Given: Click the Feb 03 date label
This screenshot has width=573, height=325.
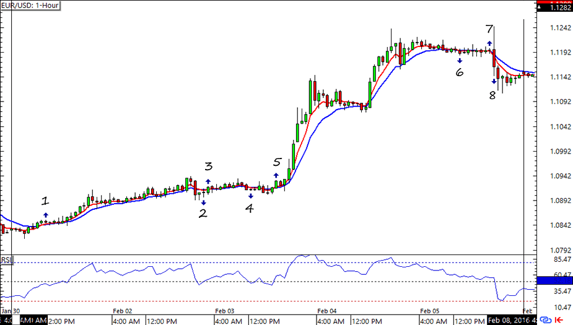Looking at the screenshot, I should pos(224,311).
